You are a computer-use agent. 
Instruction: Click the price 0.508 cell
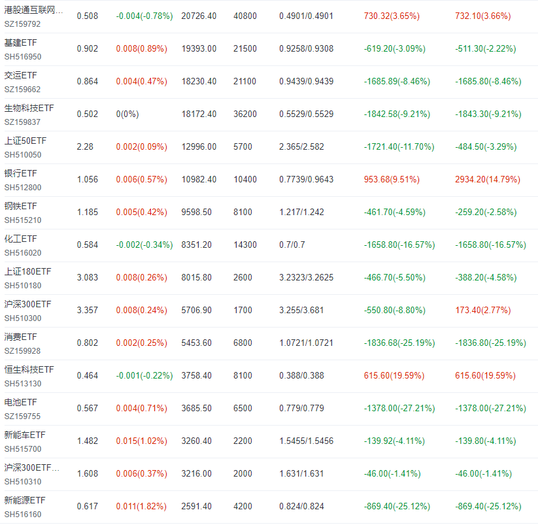tap(88, 16)
